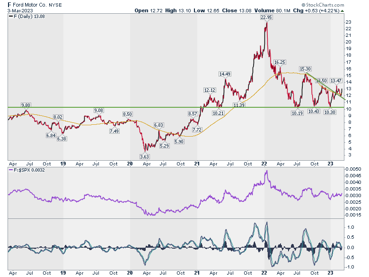Click the 11.39 price label
The image size is (369, 277).
coord(239,105)
